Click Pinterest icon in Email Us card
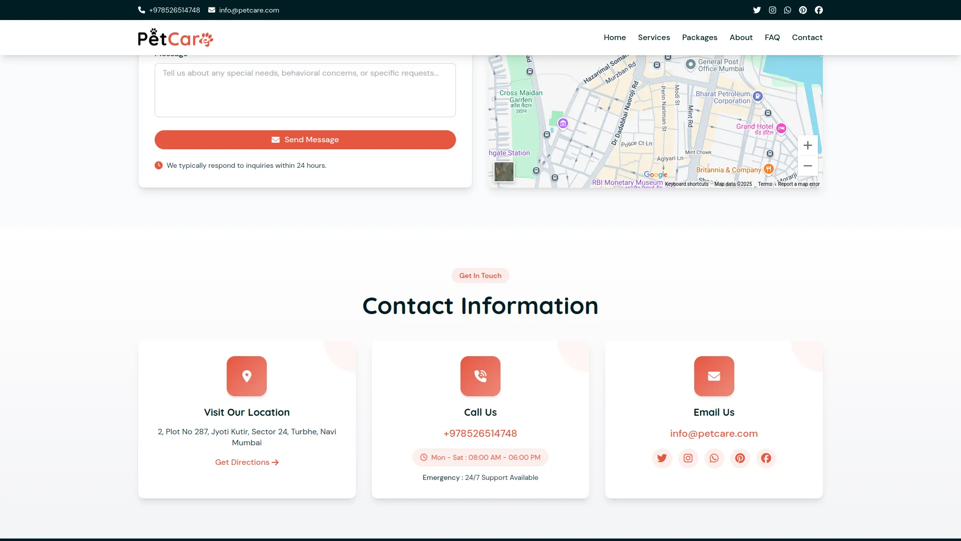 [740, 458]
